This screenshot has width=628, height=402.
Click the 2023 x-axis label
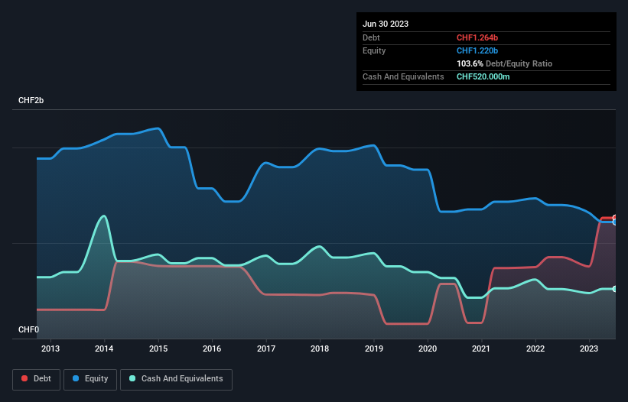click(x=589, y=349)
